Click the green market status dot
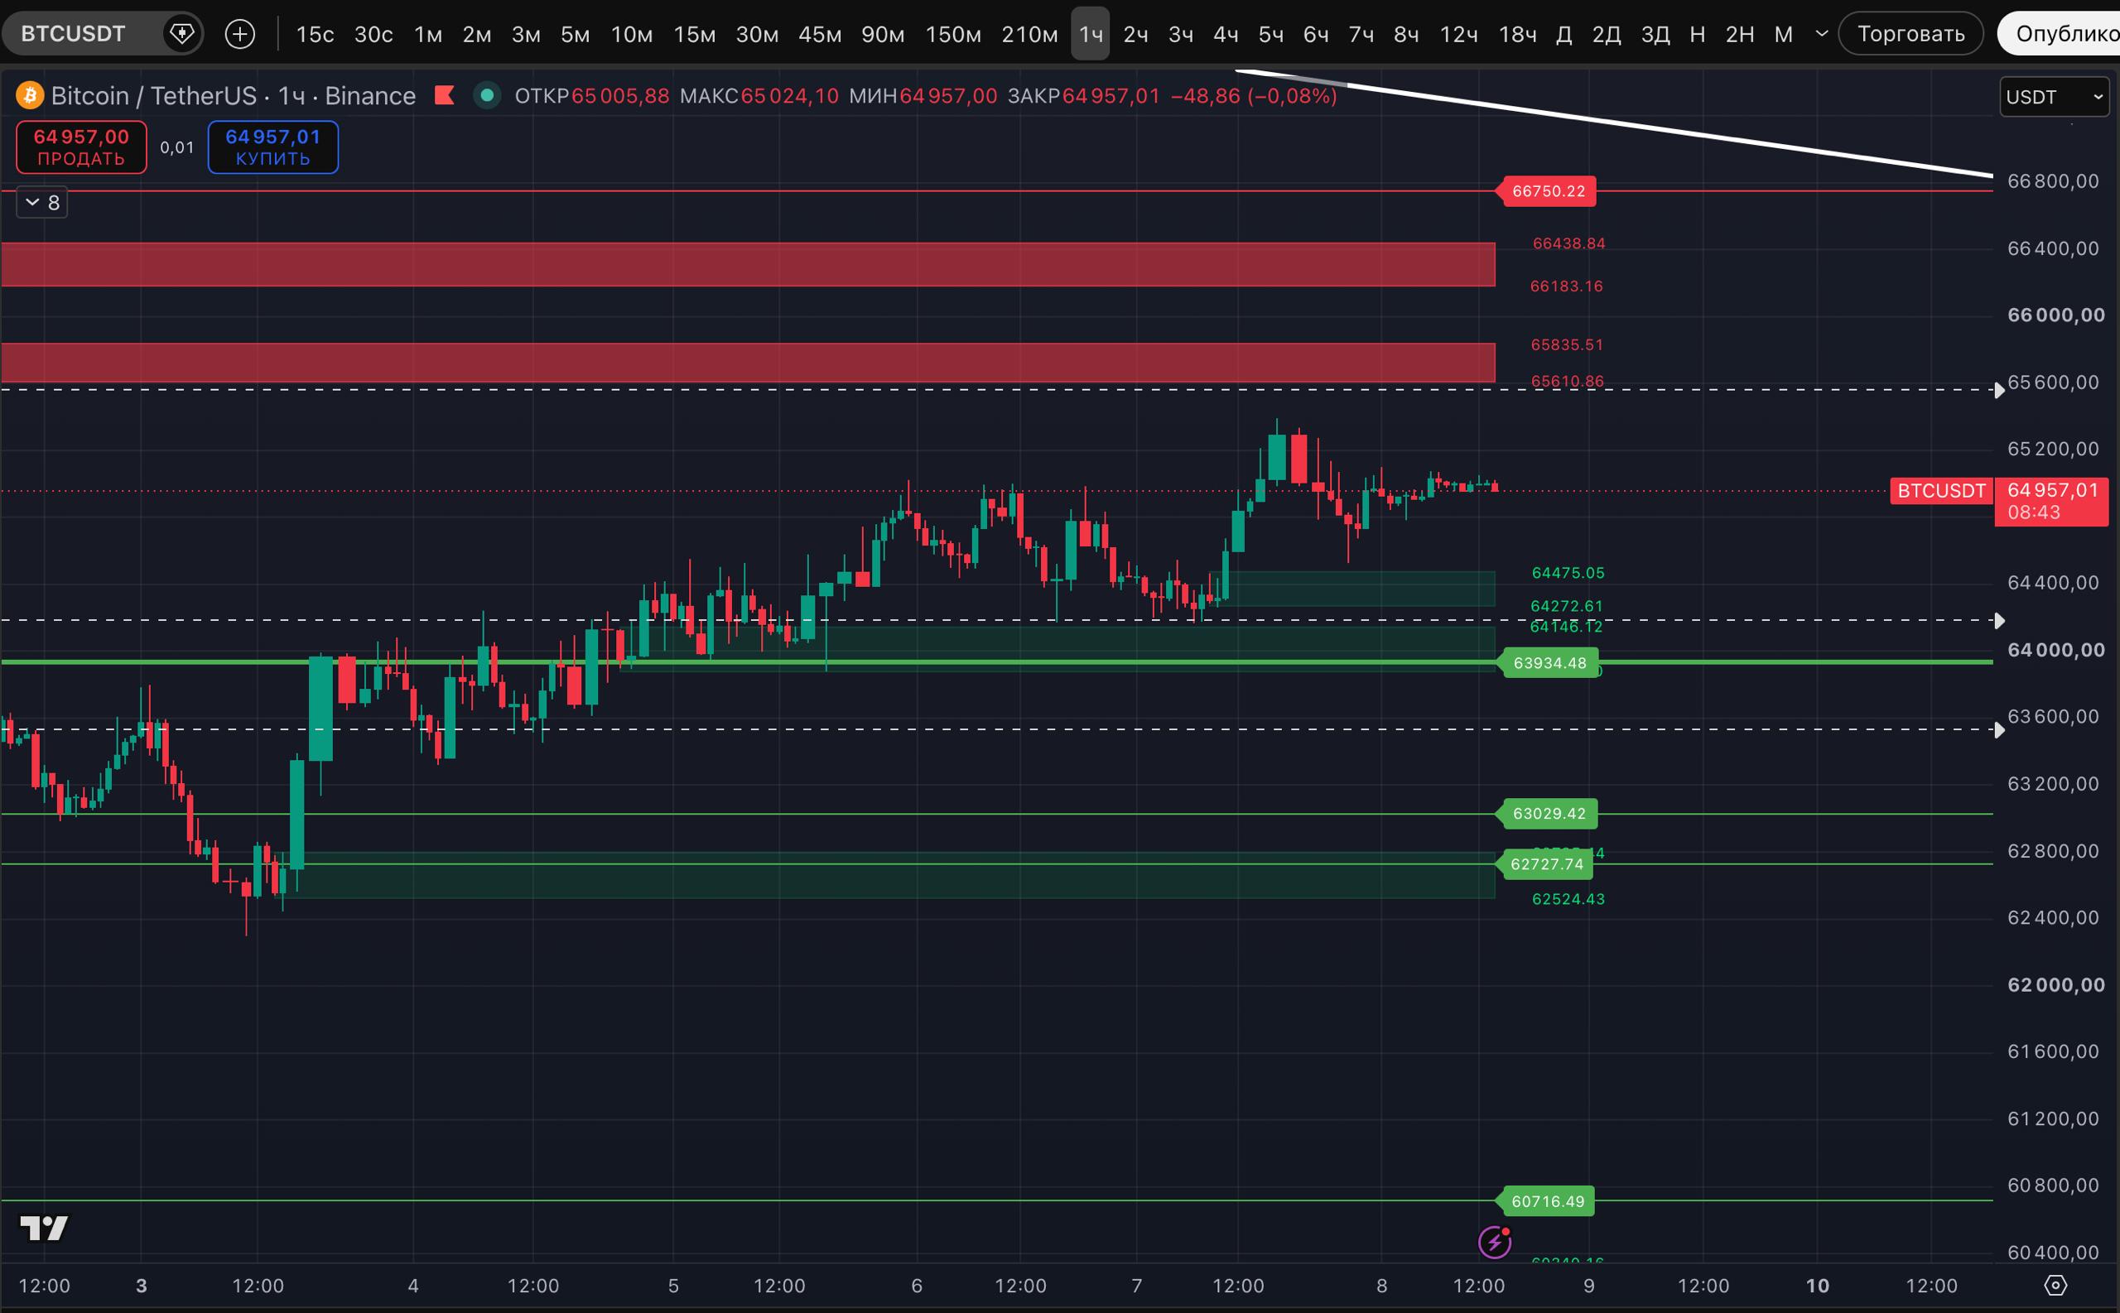2120x1313 pixels. click(487, 94)
